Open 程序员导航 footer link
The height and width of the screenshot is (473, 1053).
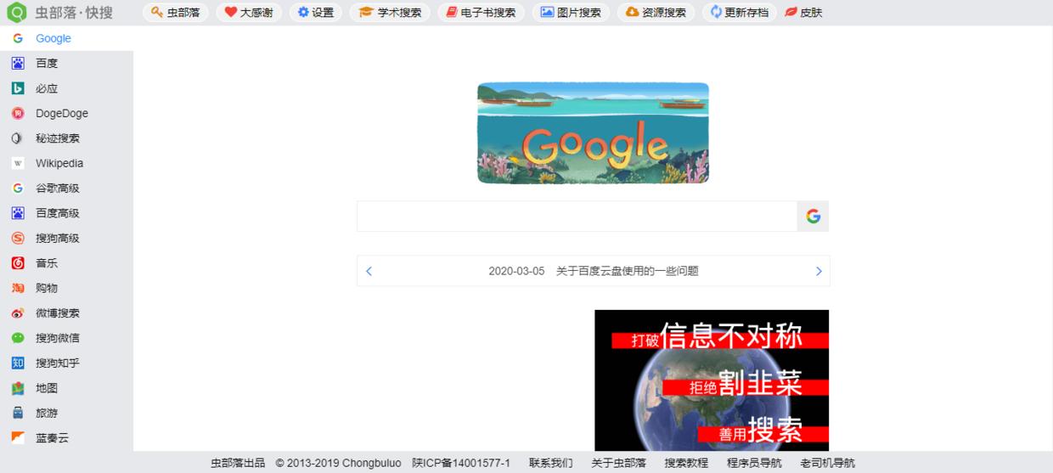[x=754, y=463]
